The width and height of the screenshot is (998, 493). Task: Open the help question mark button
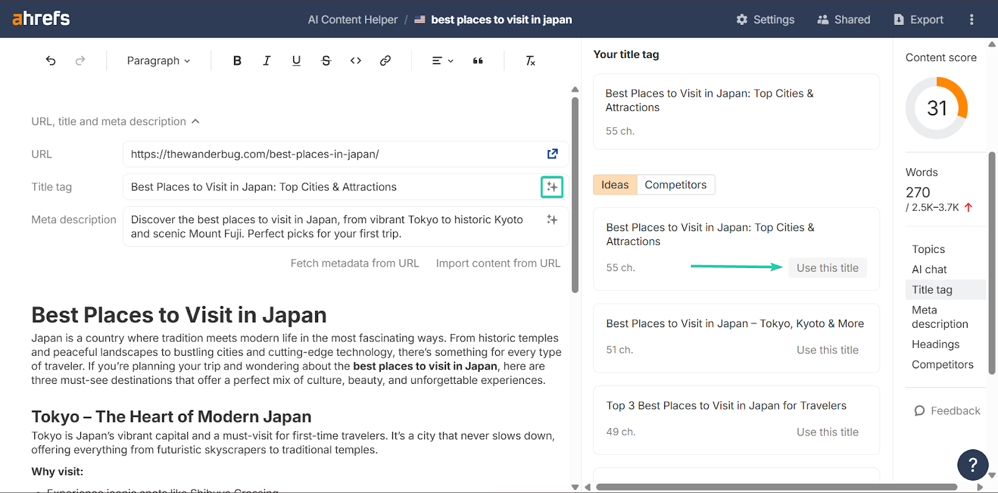pos(972,464)
